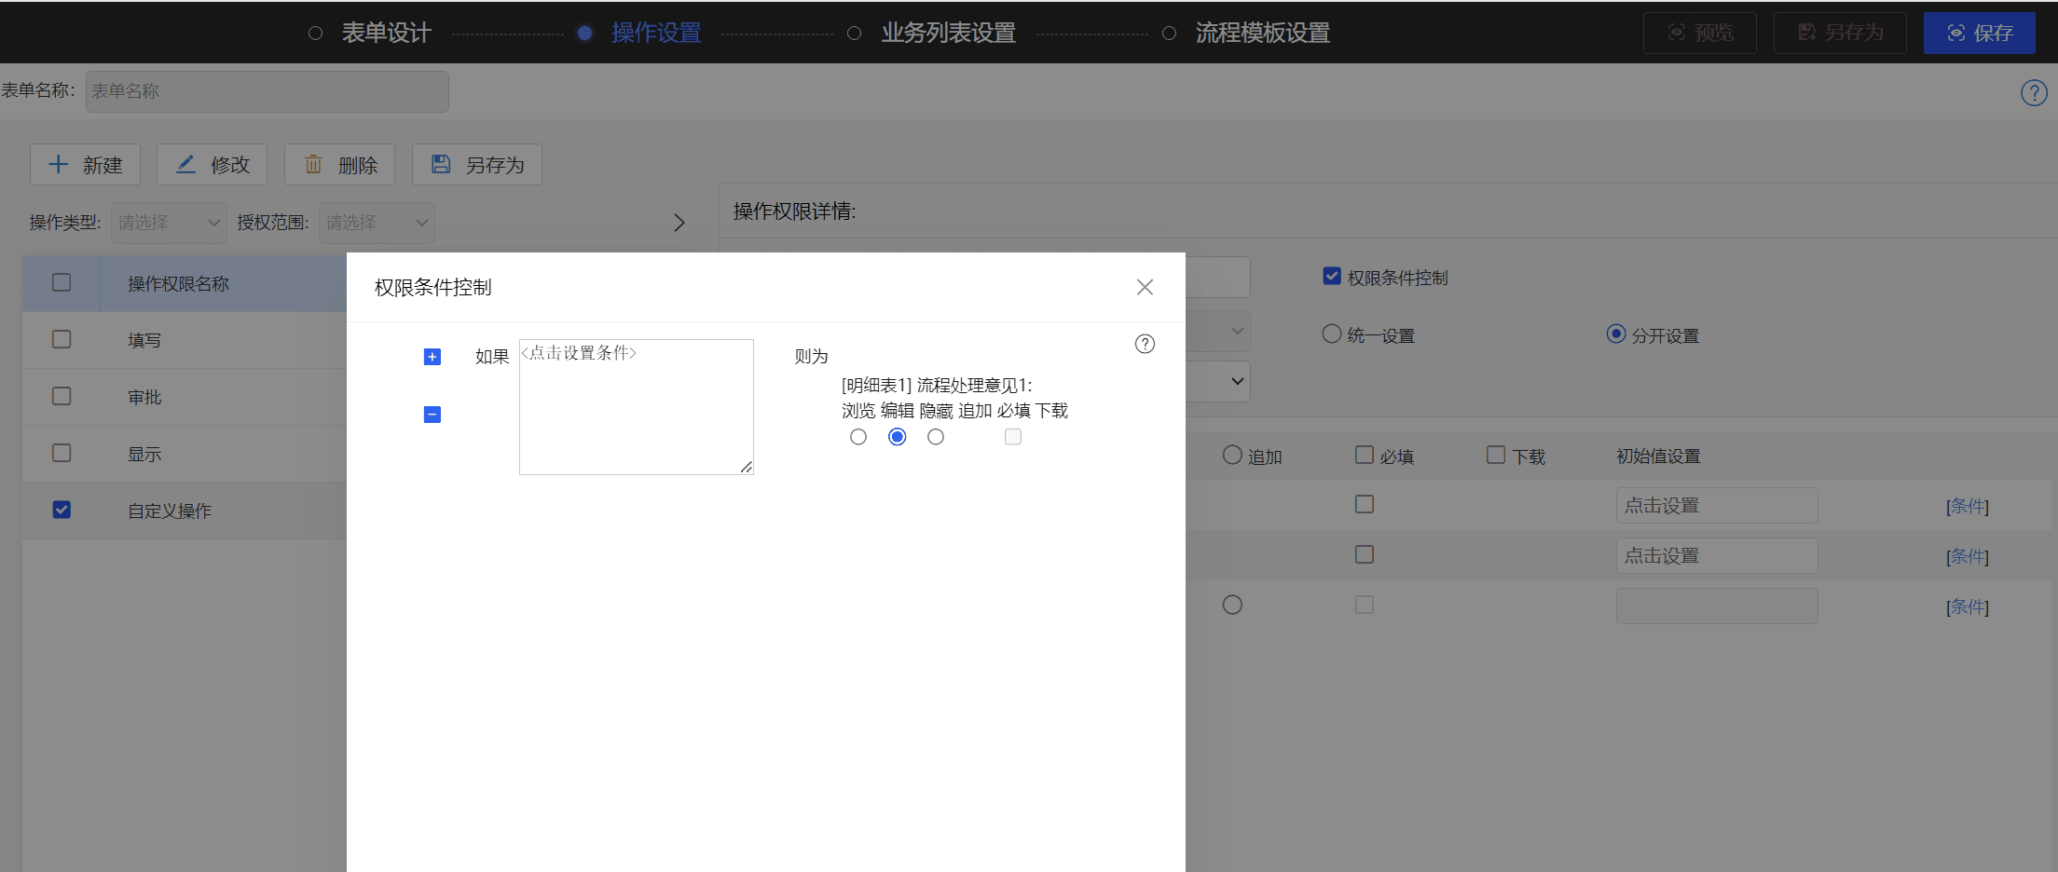Open the second partially hidden dropdown with dark arrow
The image size is (2058, 872).
[x=1217, y=381]
